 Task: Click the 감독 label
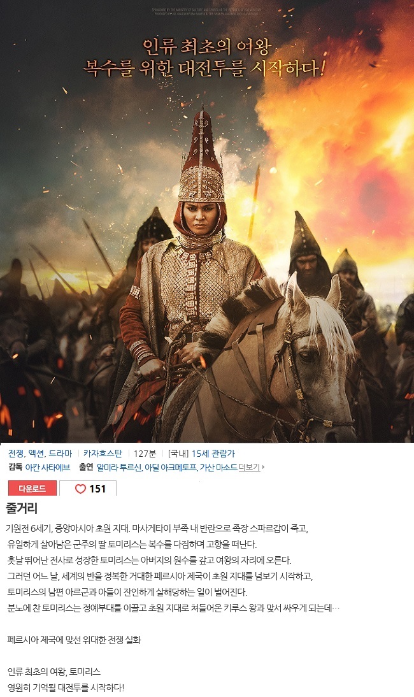pyautogui.click(x=15, y=467)
